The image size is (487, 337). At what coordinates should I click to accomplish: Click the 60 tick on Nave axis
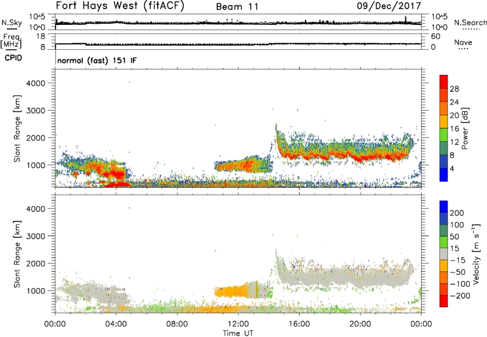[435, 36]
